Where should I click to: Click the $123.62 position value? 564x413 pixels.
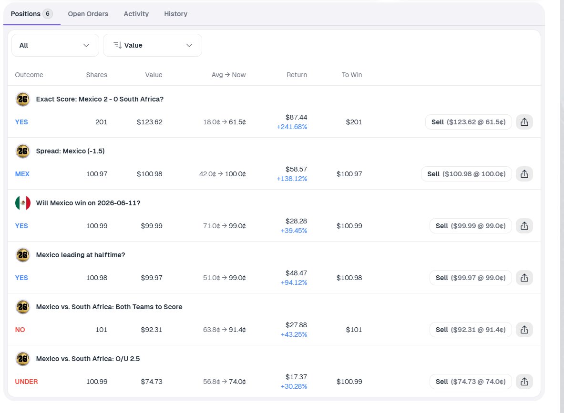coord(150,122)
